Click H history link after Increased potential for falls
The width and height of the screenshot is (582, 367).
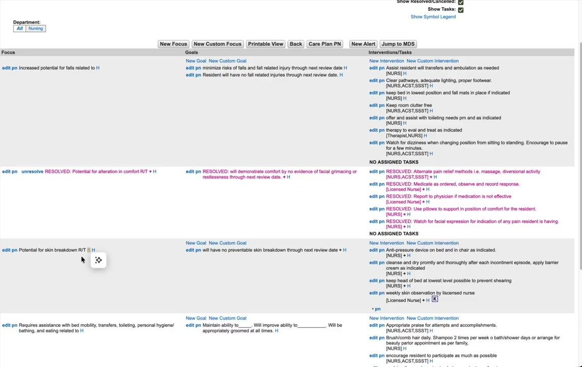pos(98,68)
